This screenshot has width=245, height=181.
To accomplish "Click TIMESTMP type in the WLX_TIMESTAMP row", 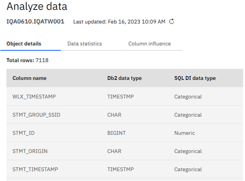I will [x=120, y=97].
